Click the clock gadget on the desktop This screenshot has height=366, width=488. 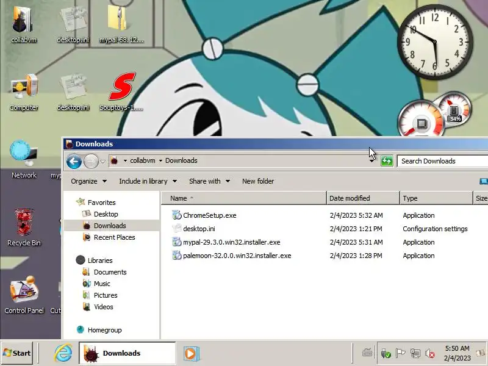point(435,41)
